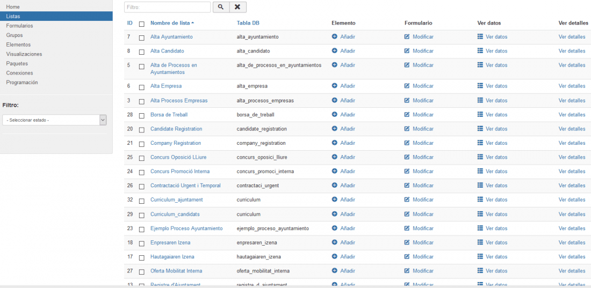591x288 pixels.
Task: Click the edit icon for Borsa de Treball
Action: [407, 114]
